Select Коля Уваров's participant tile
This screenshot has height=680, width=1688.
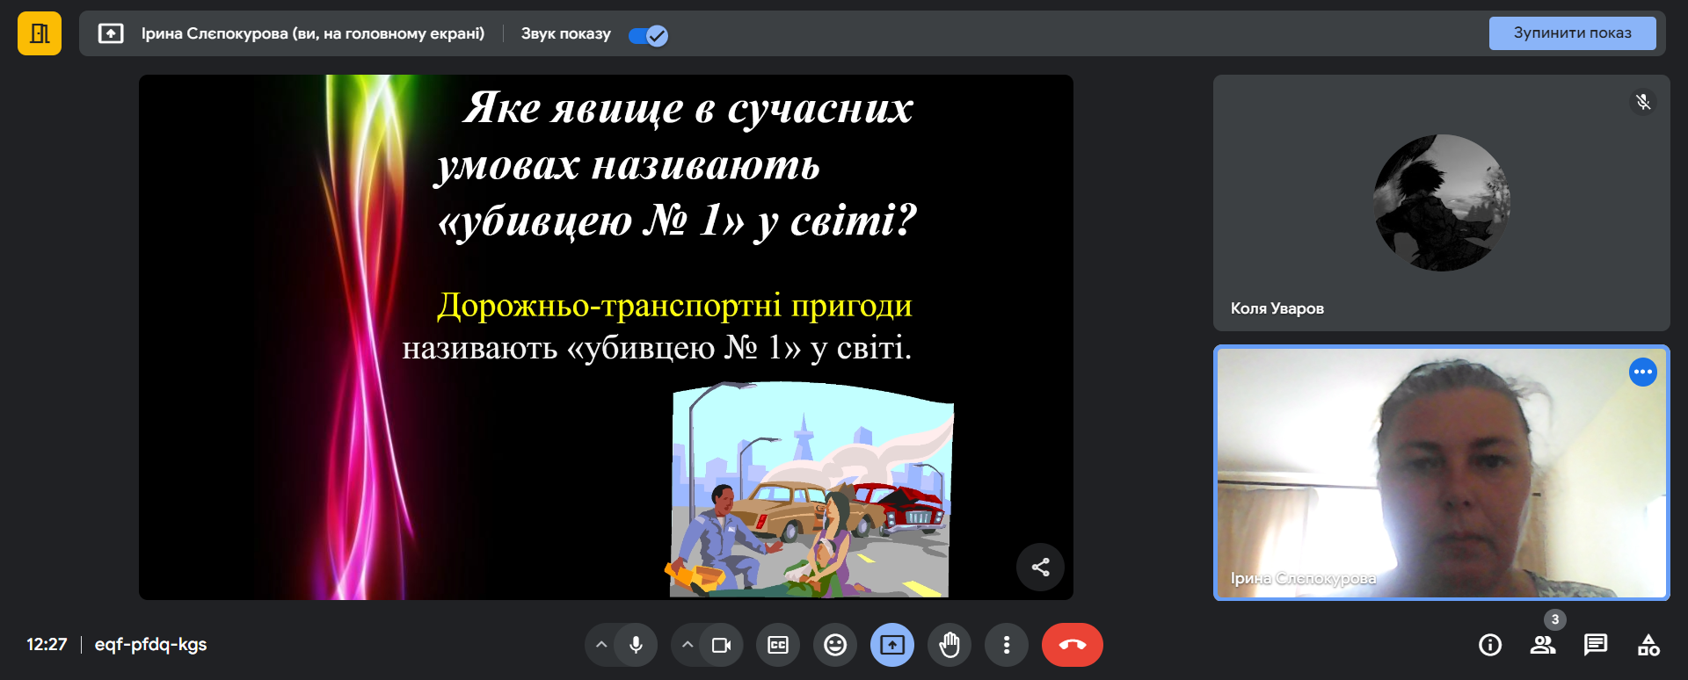(1441, 203)
